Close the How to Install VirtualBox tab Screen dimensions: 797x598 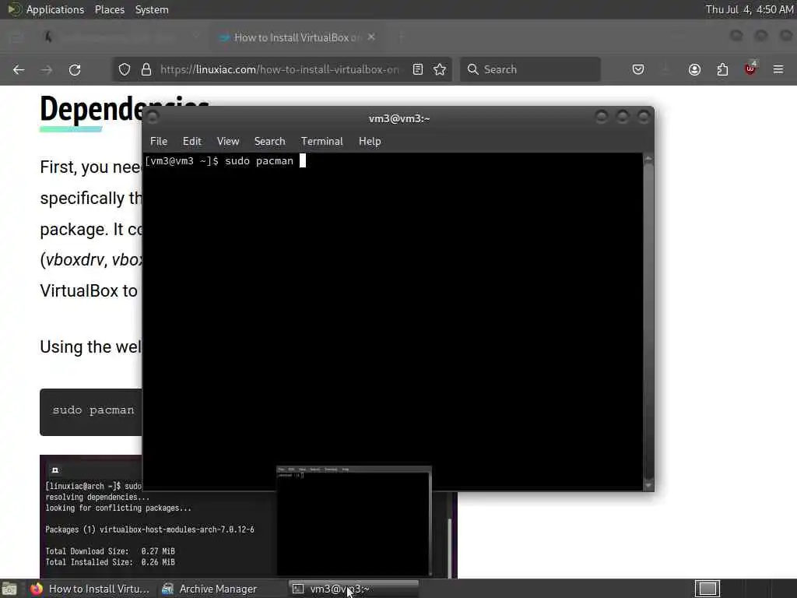(x=371, y=37)
